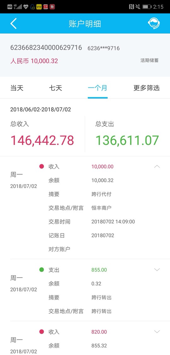Tap balance 855.32 in last entry

pyautogui.click(x=99, y=346)
